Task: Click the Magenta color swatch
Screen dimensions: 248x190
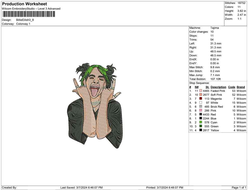Action: pyautogui.click(x=201, y=98)
